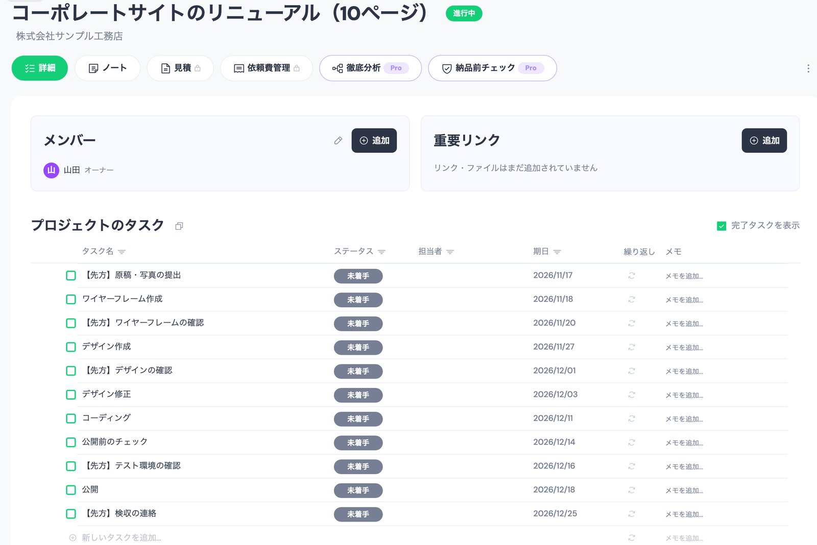The width and height of the screenshot is (817, 545).
Task: Click repeat icon for 【先方】検収の連絡 row
Action: click(632, 514)
